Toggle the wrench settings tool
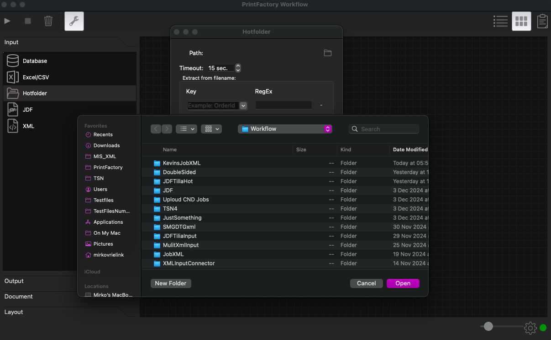Screen dimensions: 551x340 point(74,21)
